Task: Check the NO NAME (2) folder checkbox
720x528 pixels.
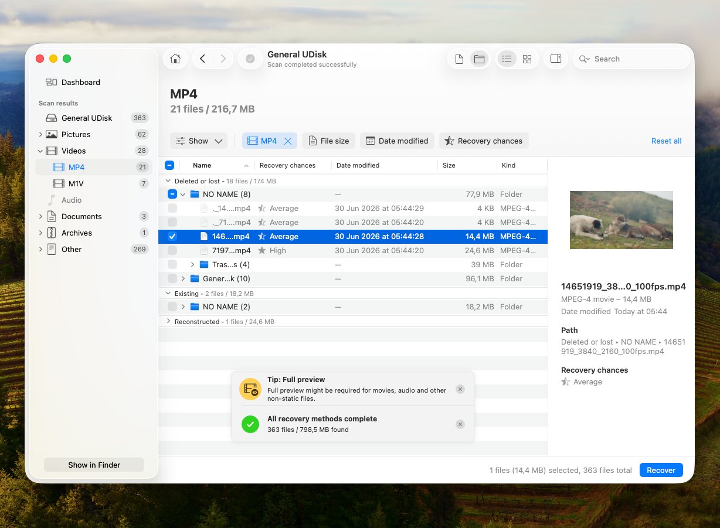Action: click(172, 306)
